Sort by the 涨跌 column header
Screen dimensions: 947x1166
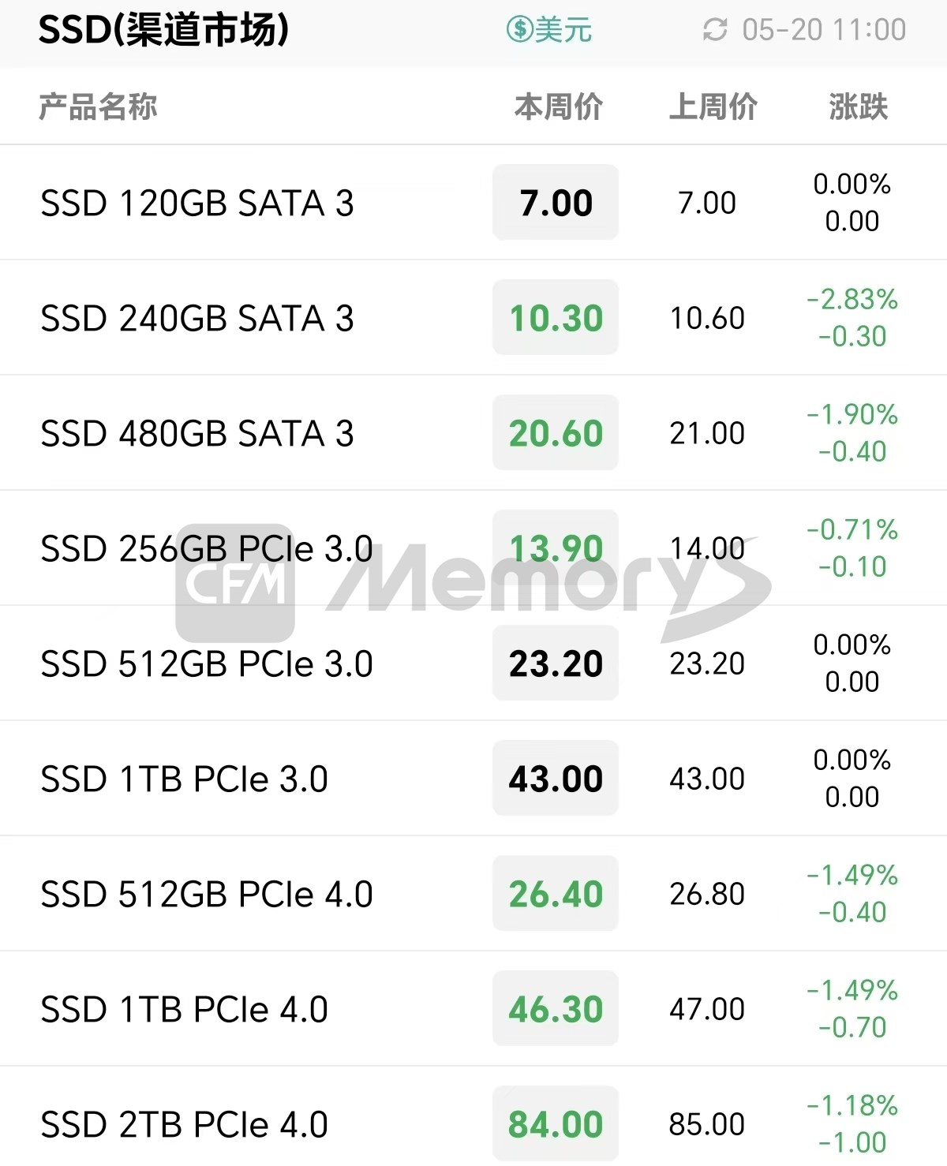click(858, 107)
